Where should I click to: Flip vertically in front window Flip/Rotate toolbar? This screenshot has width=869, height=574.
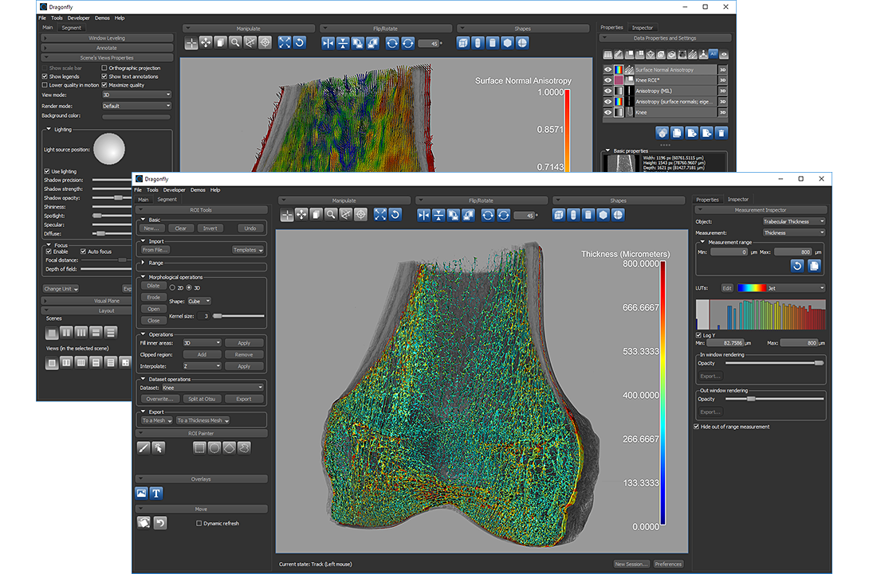click(x=439, y=215)
